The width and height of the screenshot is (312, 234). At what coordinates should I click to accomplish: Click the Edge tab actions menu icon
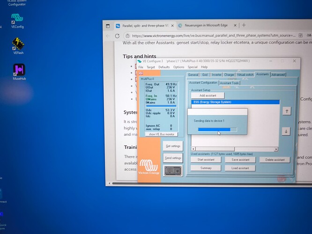click(108, 26)
